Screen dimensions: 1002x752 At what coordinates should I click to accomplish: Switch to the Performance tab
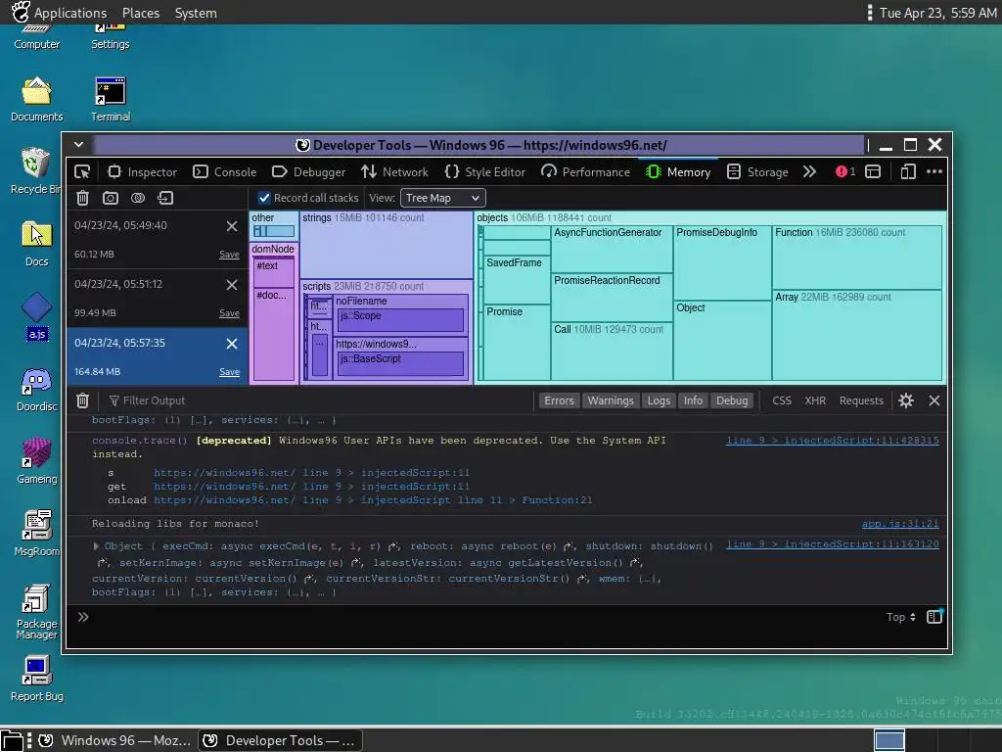click(x=586, y=172)
